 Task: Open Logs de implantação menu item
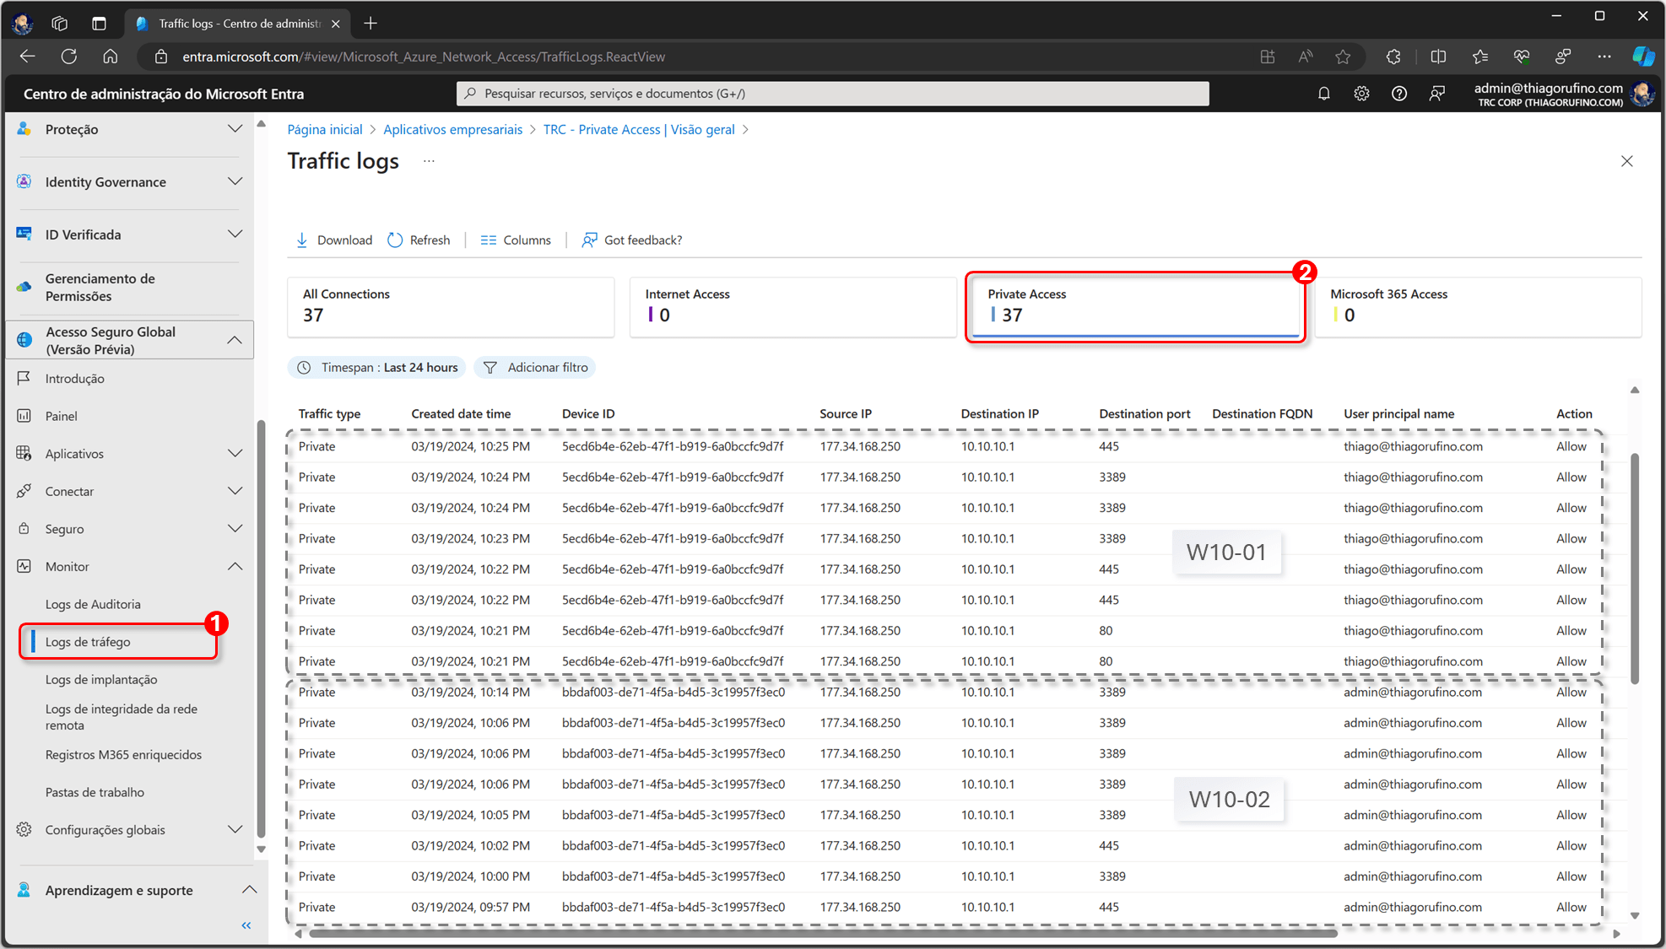(101, 680)
